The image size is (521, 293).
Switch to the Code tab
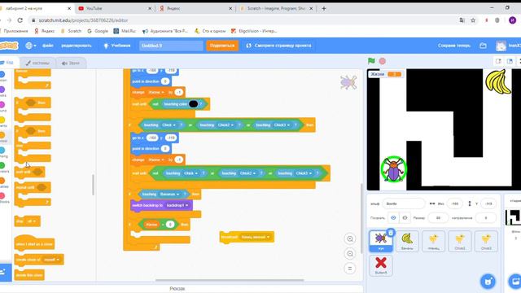(x=7, y=63)
